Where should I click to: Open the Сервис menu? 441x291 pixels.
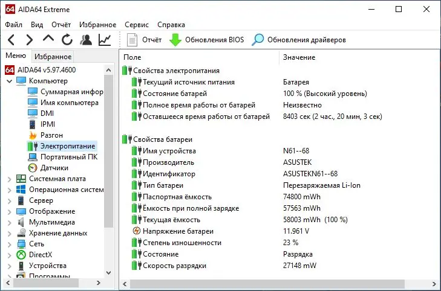(137, 25)
